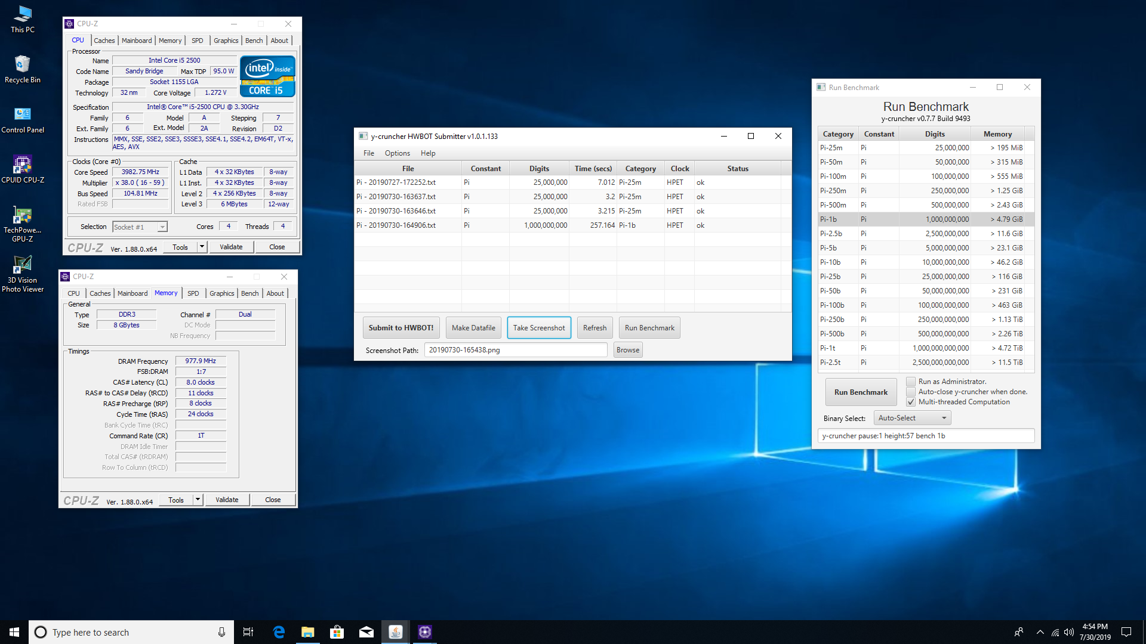Select Pi - 20190730-164906.txt result row
The height and width of the screenshot is (644, 1146).
(572, 225)
